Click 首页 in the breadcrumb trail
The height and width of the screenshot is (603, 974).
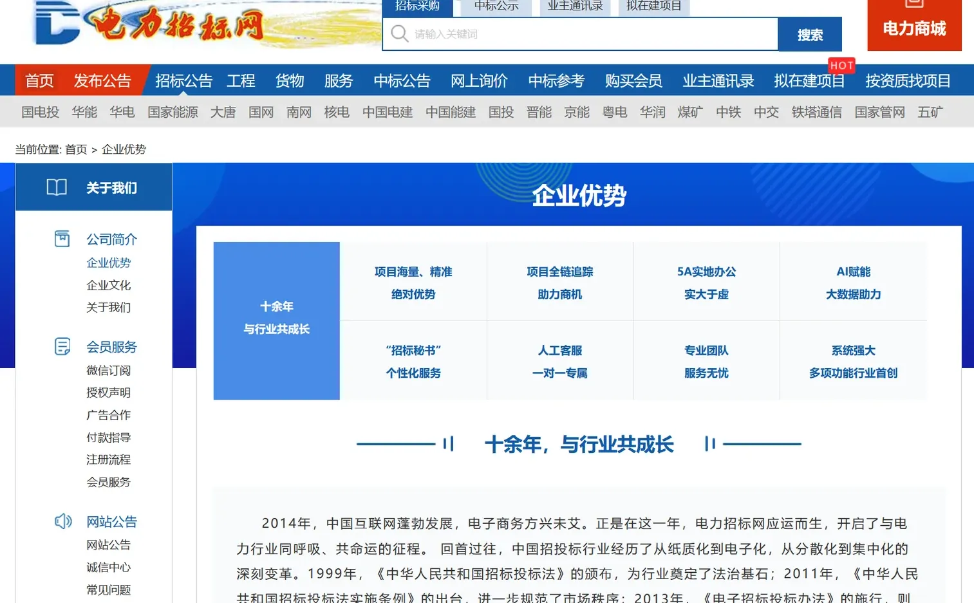pos(75,149)
